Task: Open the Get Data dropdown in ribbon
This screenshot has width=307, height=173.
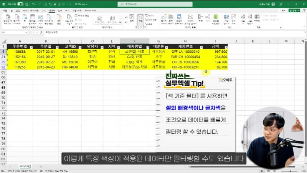Action: (x=8, y=19)
